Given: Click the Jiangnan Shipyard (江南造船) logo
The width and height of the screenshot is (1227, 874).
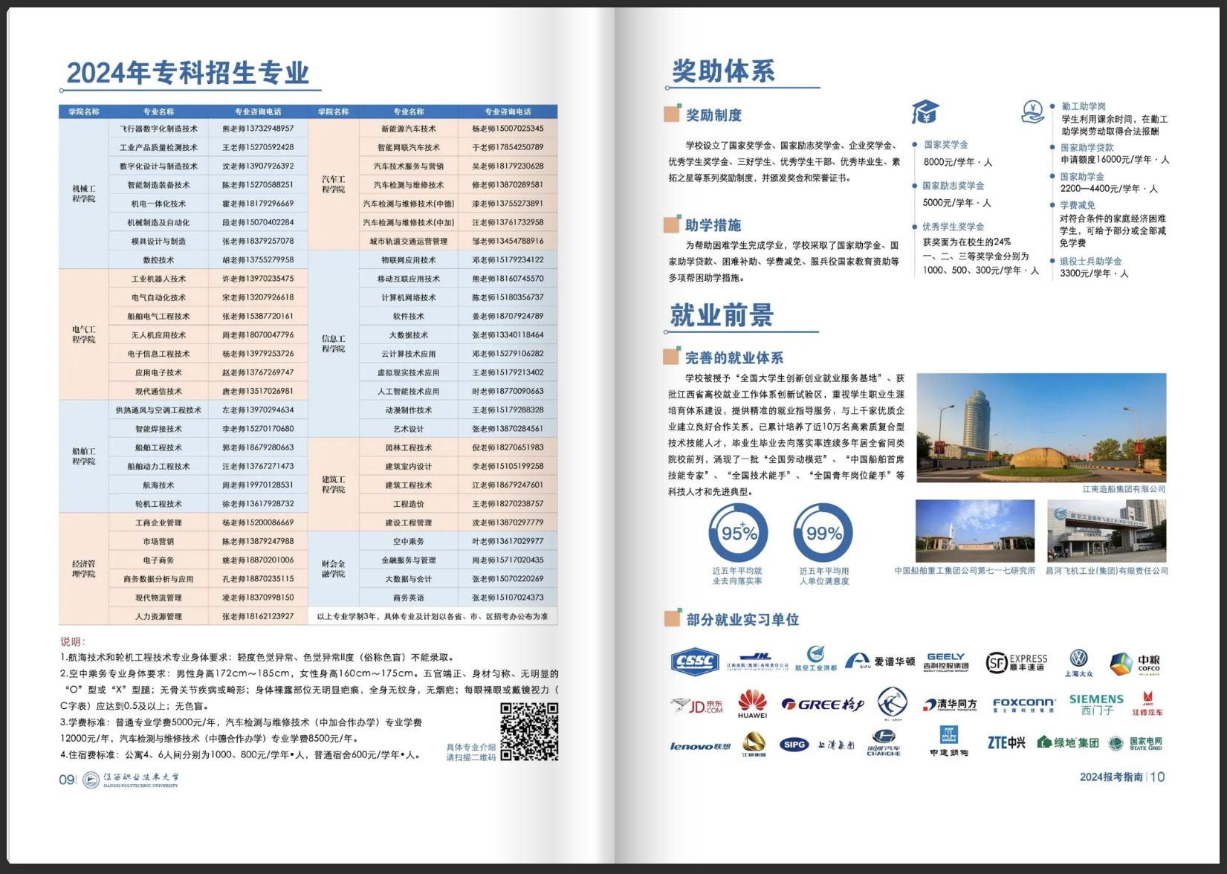Looking at the screenshot, I should 757,661.
